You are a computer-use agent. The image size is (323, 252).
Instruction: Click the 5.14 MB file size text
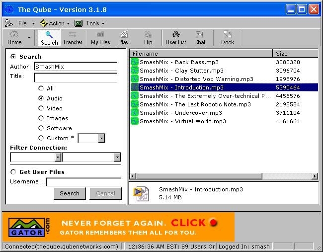click(170, 197)
